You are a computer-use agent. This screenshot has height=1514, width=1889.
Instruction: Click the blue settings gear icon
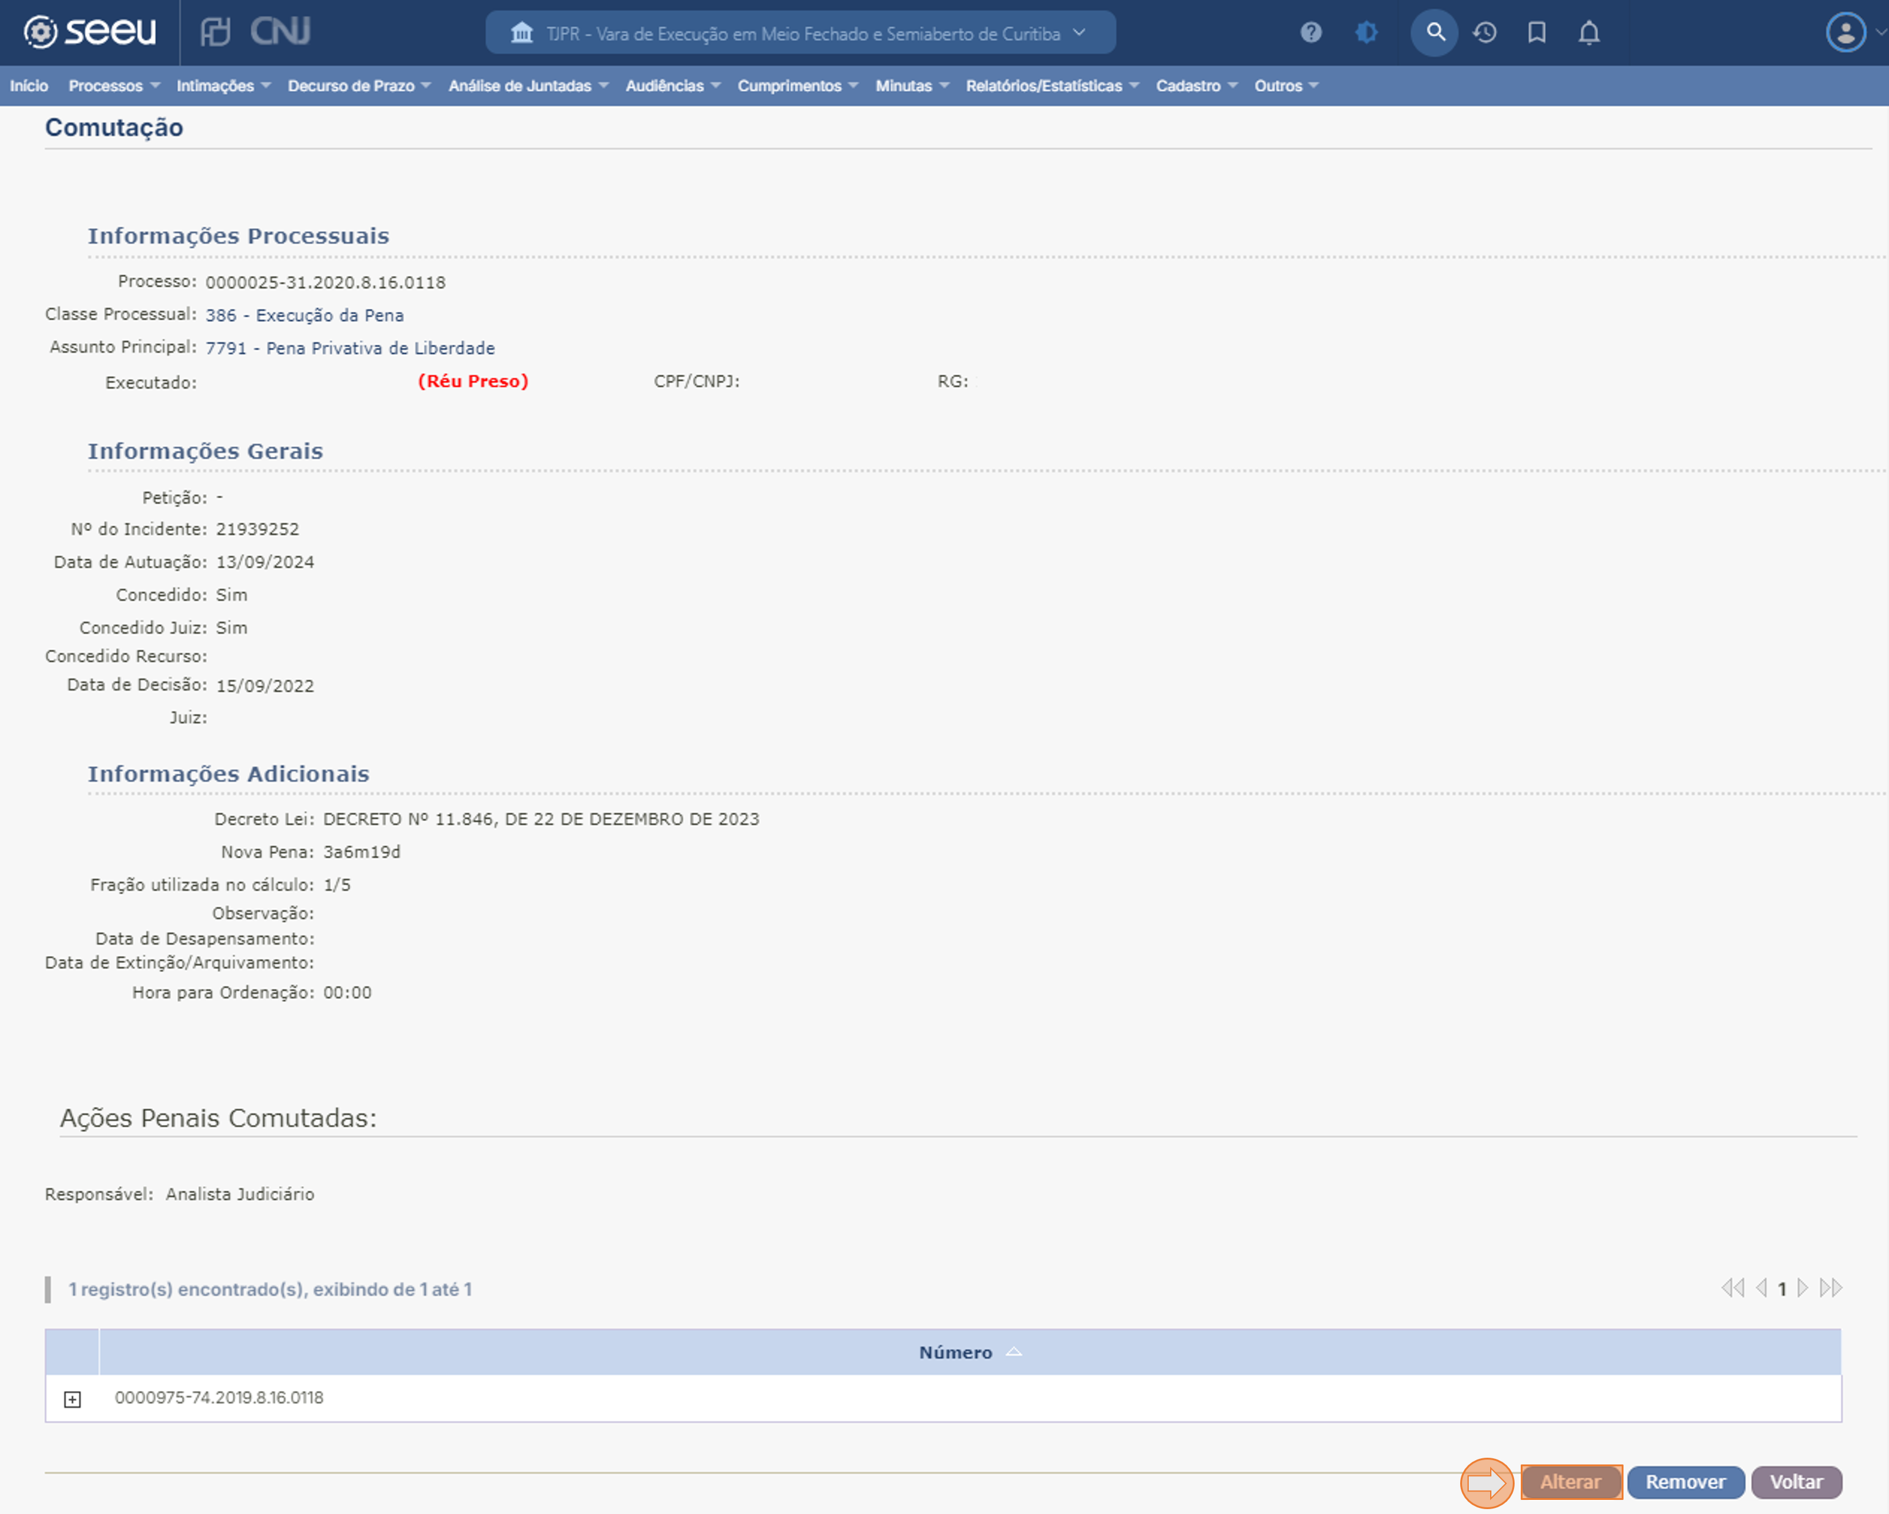pyautogui.click(x=1366, y=32)
